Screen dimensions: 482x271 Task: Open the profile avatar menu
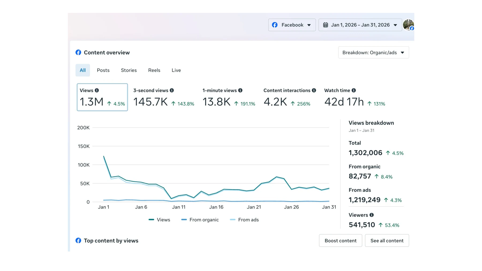(x=408, y=25)
